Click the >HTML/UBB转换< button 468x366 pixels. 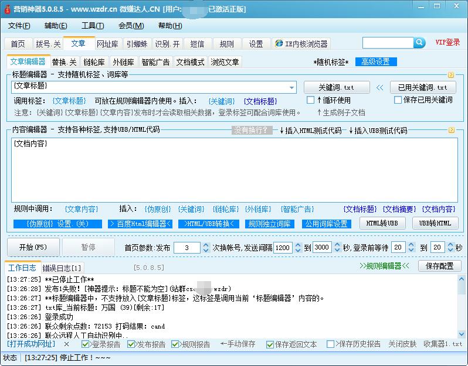click(x=209, y=224)
